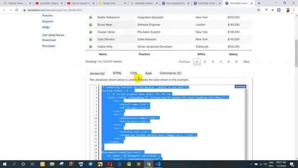Open the Ajax tab
Screen dimensions: 298x168
tap(148, 73)
